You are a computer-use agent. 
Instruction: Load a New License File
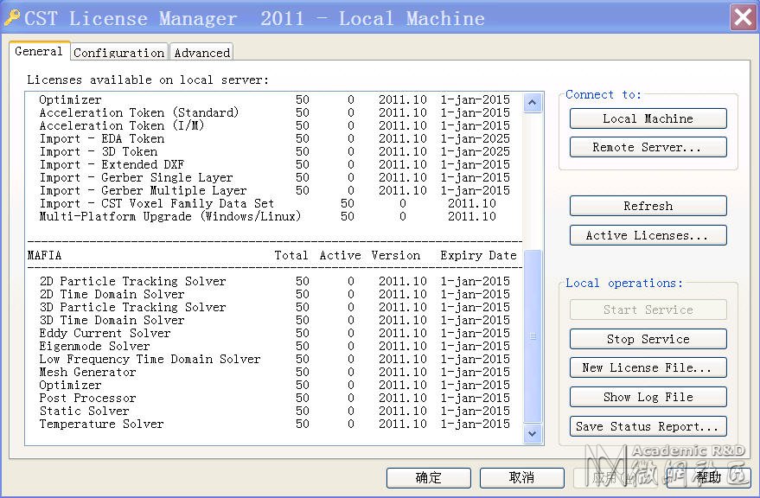tap(648, 368)
